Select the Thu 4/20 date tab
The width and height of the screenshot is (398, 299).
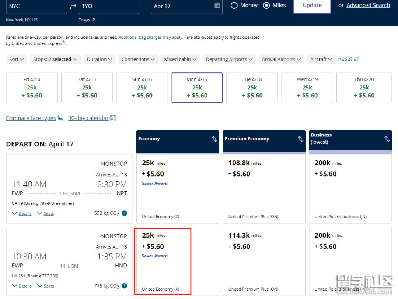tap(364, 88)
